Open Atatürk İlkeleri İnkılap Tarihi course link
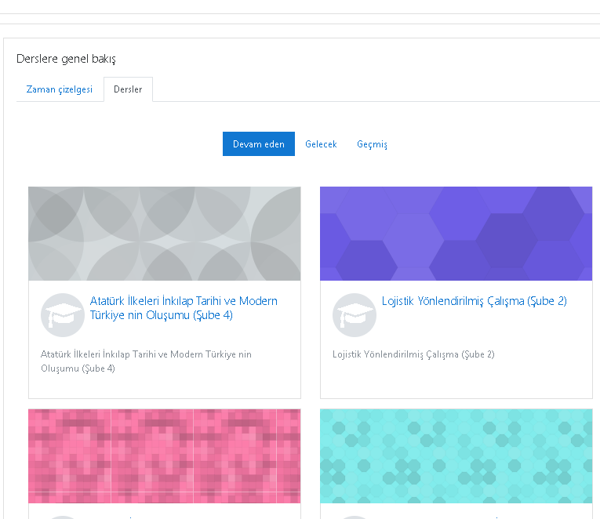 (184, 308)
